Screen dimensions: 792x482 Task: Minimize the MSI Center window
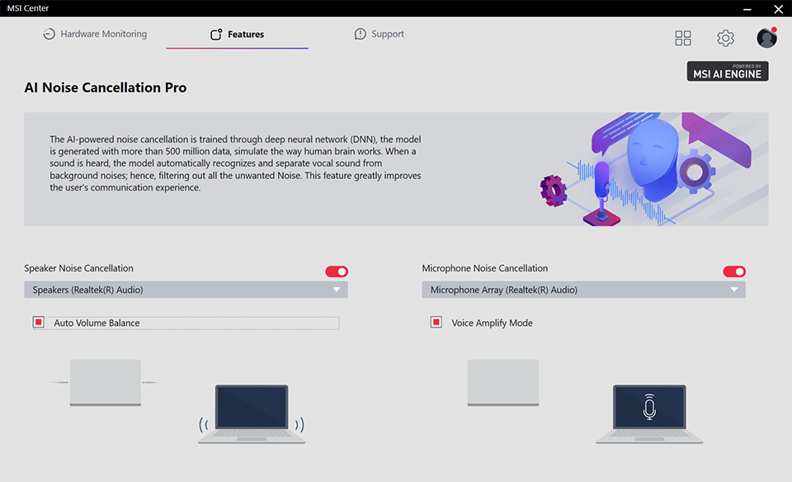(748, 8)
